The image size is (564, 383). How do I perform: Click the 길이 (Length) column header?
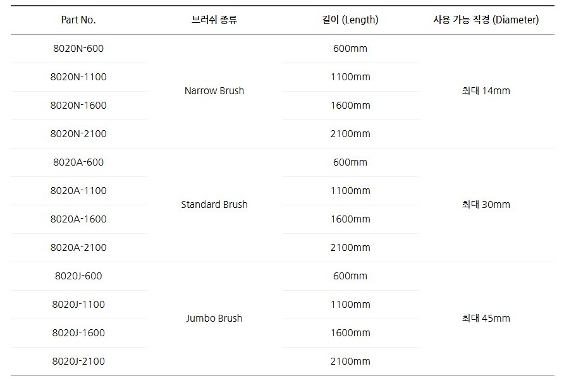point(350,20)
